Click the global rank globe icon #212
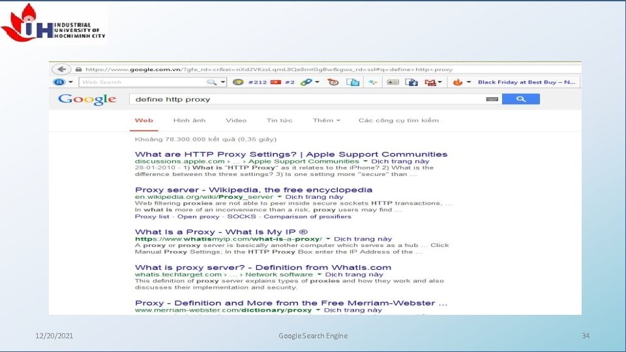 tap(239, 82)
